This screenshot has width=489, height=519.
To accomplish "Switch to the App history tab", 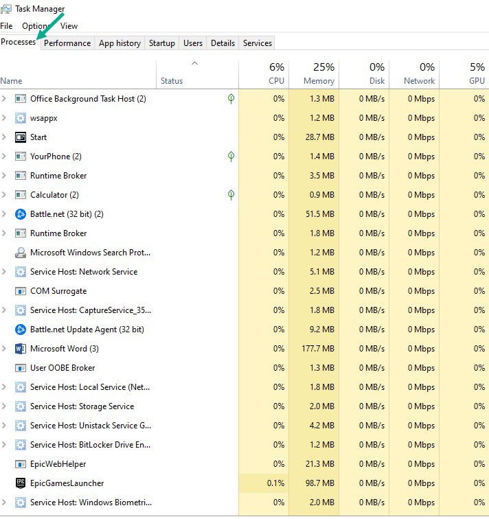I will point(120,43).
